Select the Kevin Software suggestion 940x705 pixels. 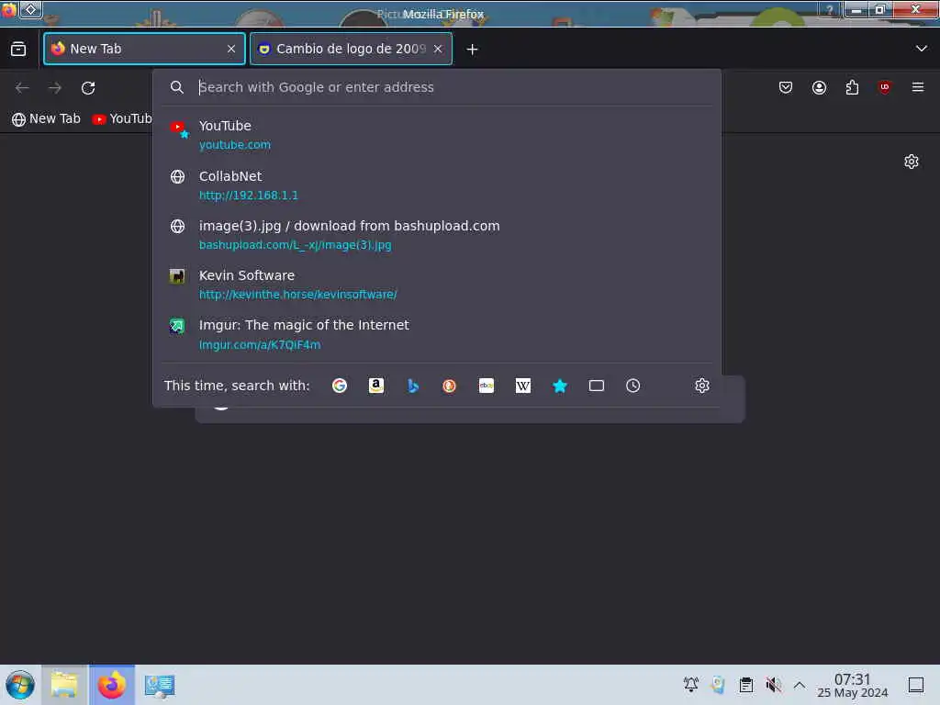tap(436, 285)
